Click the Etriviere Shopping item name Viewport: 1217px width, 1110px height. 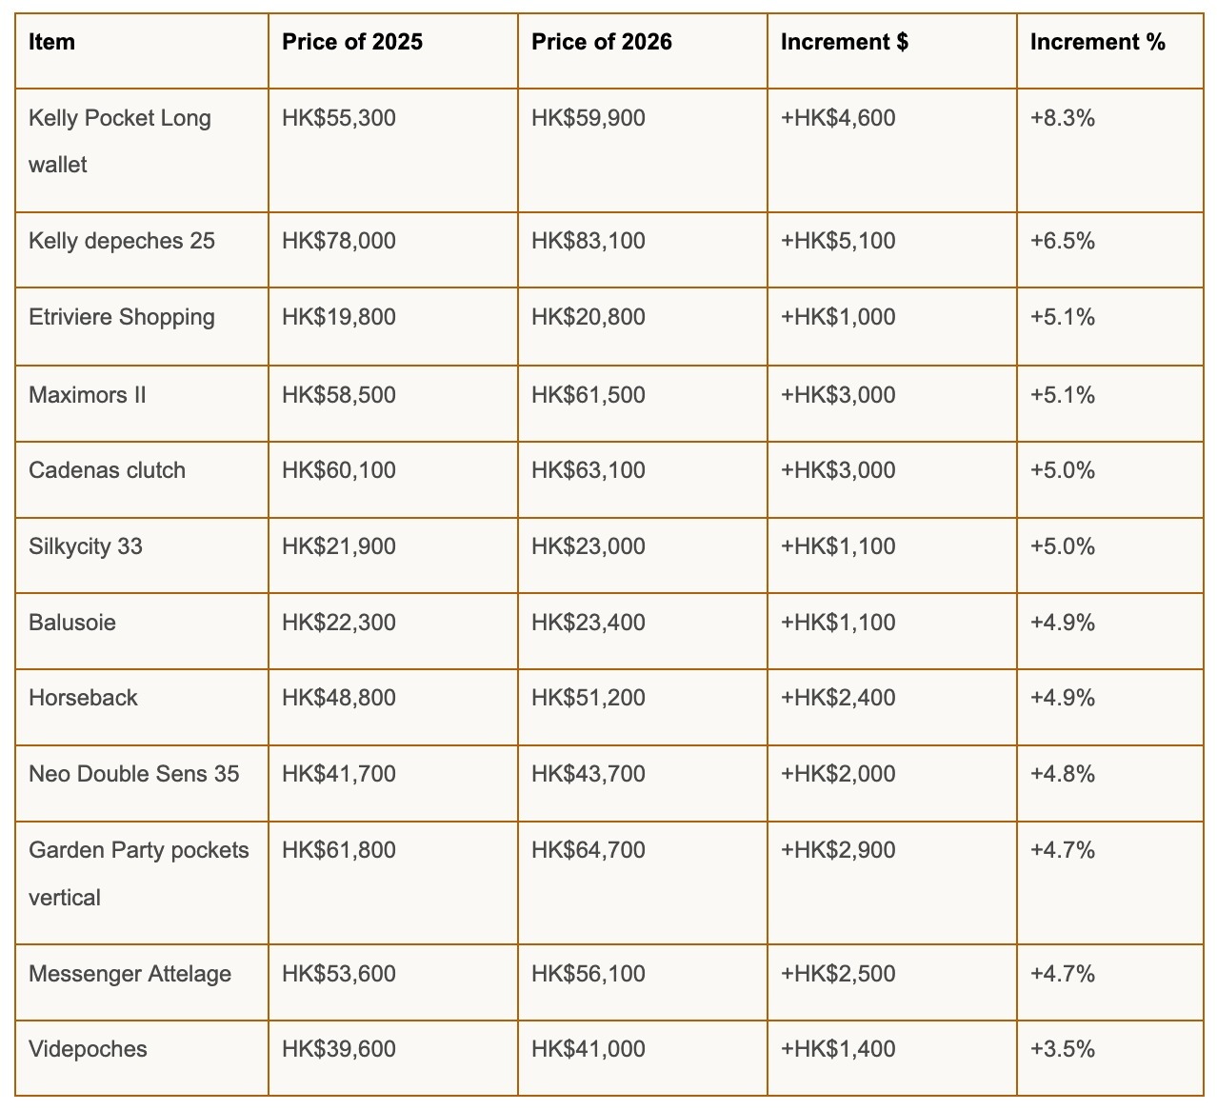[122, 317]
